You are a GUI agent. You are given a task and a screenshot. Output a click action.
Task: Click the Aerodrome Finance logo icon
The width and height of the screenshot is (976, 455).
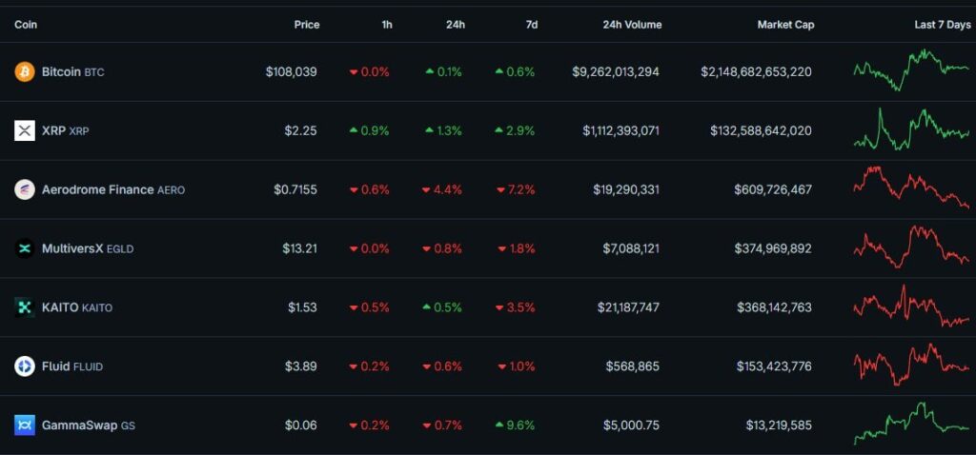tap(24, 189)
